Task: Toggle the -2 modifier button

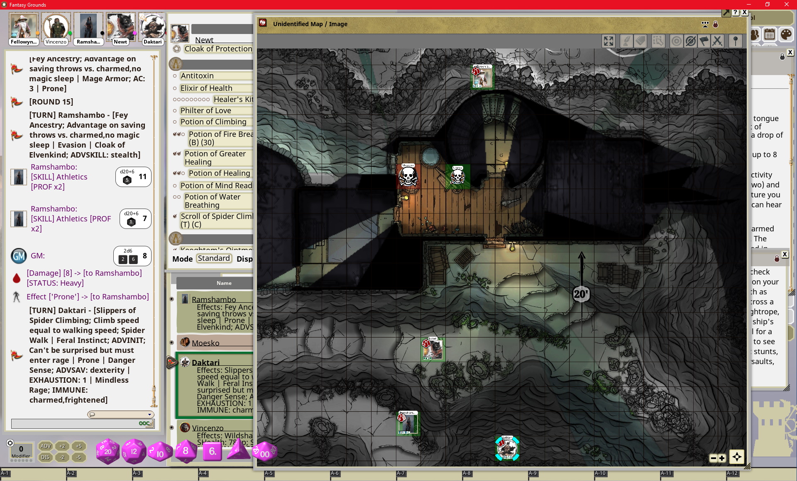Action: click(62, 457)
